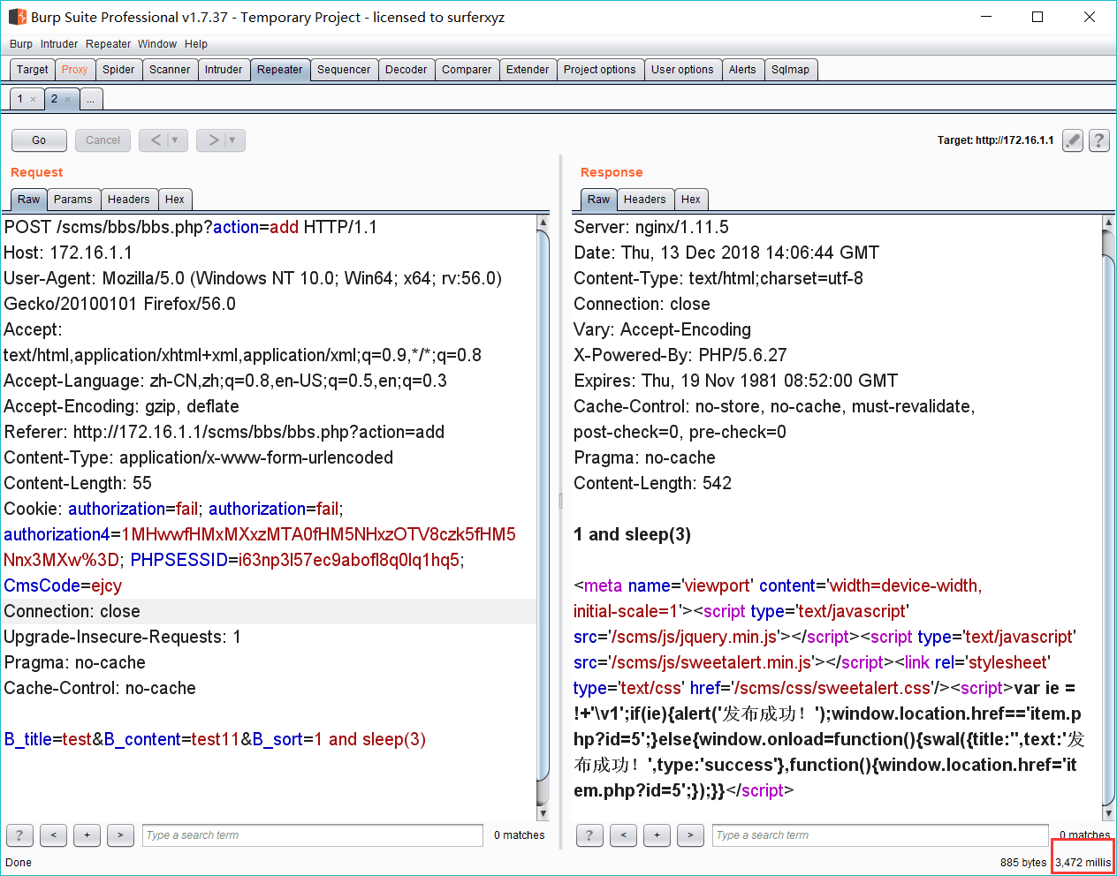Viewport: 1117px width, 876px height.
Task: Open the Burp menu
Action: [x=21, y=44]
